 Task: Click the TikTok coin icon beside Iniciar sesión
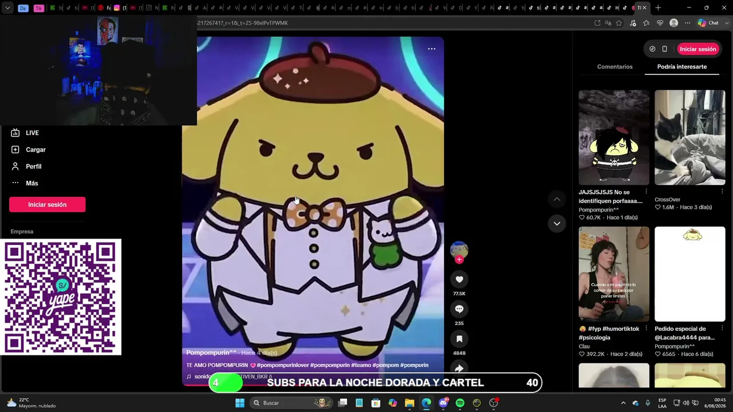tap(652, 49)
